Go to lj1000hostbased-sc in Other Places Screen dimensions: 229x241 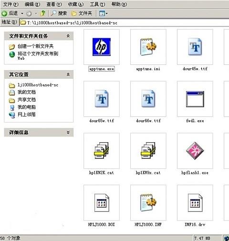click(38, 85)
